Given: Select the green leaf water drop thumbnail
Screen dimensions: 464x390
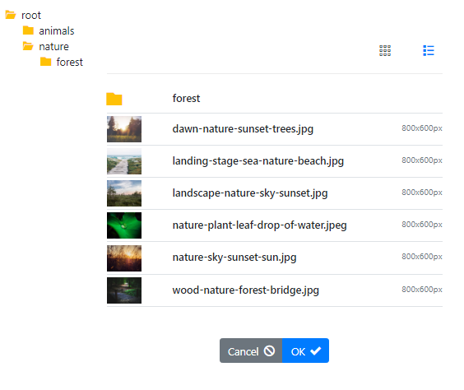Looking at the screenshot, I should tap(124, 225).
